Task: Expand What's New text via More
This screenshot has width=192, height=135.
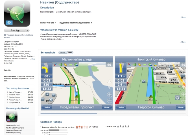Action: click(183, 42)
